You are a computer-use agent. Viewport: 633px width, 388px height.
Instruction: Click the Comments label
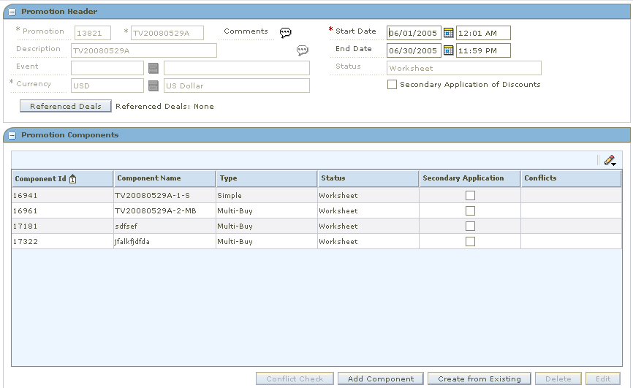(246, 31)
